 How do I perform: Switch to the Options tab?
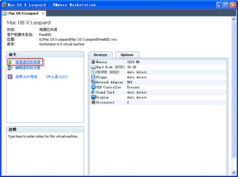pyautogui.click(x=127, y=55)
